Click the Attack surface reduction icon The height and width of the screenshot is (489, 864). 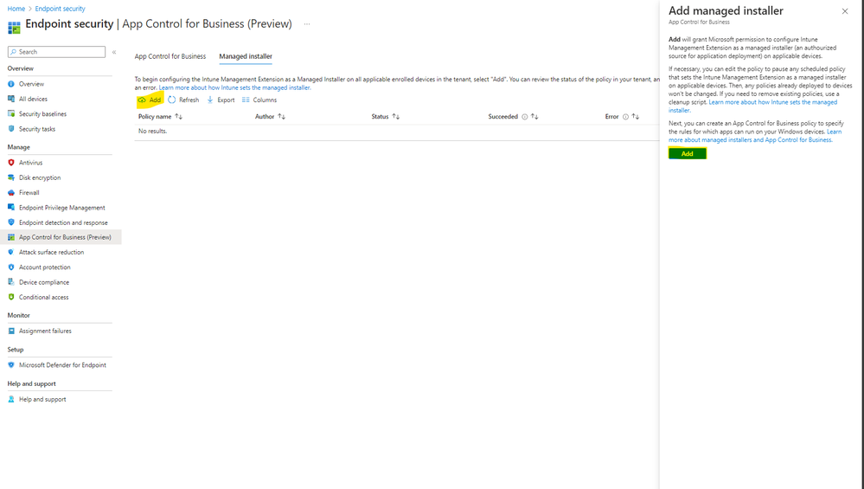(x=11, y=252)
